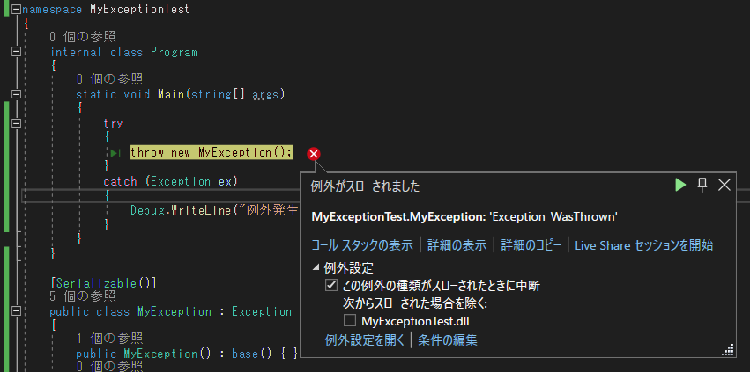The width and height of the screenshot is (750, 372).
Task: Open コール スタックの表示 link
Action: (x=361, y=245)
